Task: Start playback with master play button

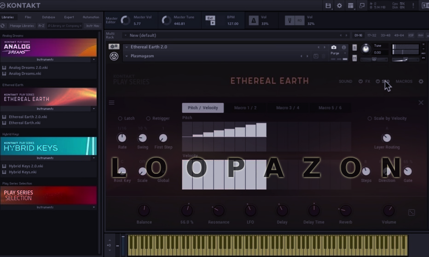Action: pos(213,23)
